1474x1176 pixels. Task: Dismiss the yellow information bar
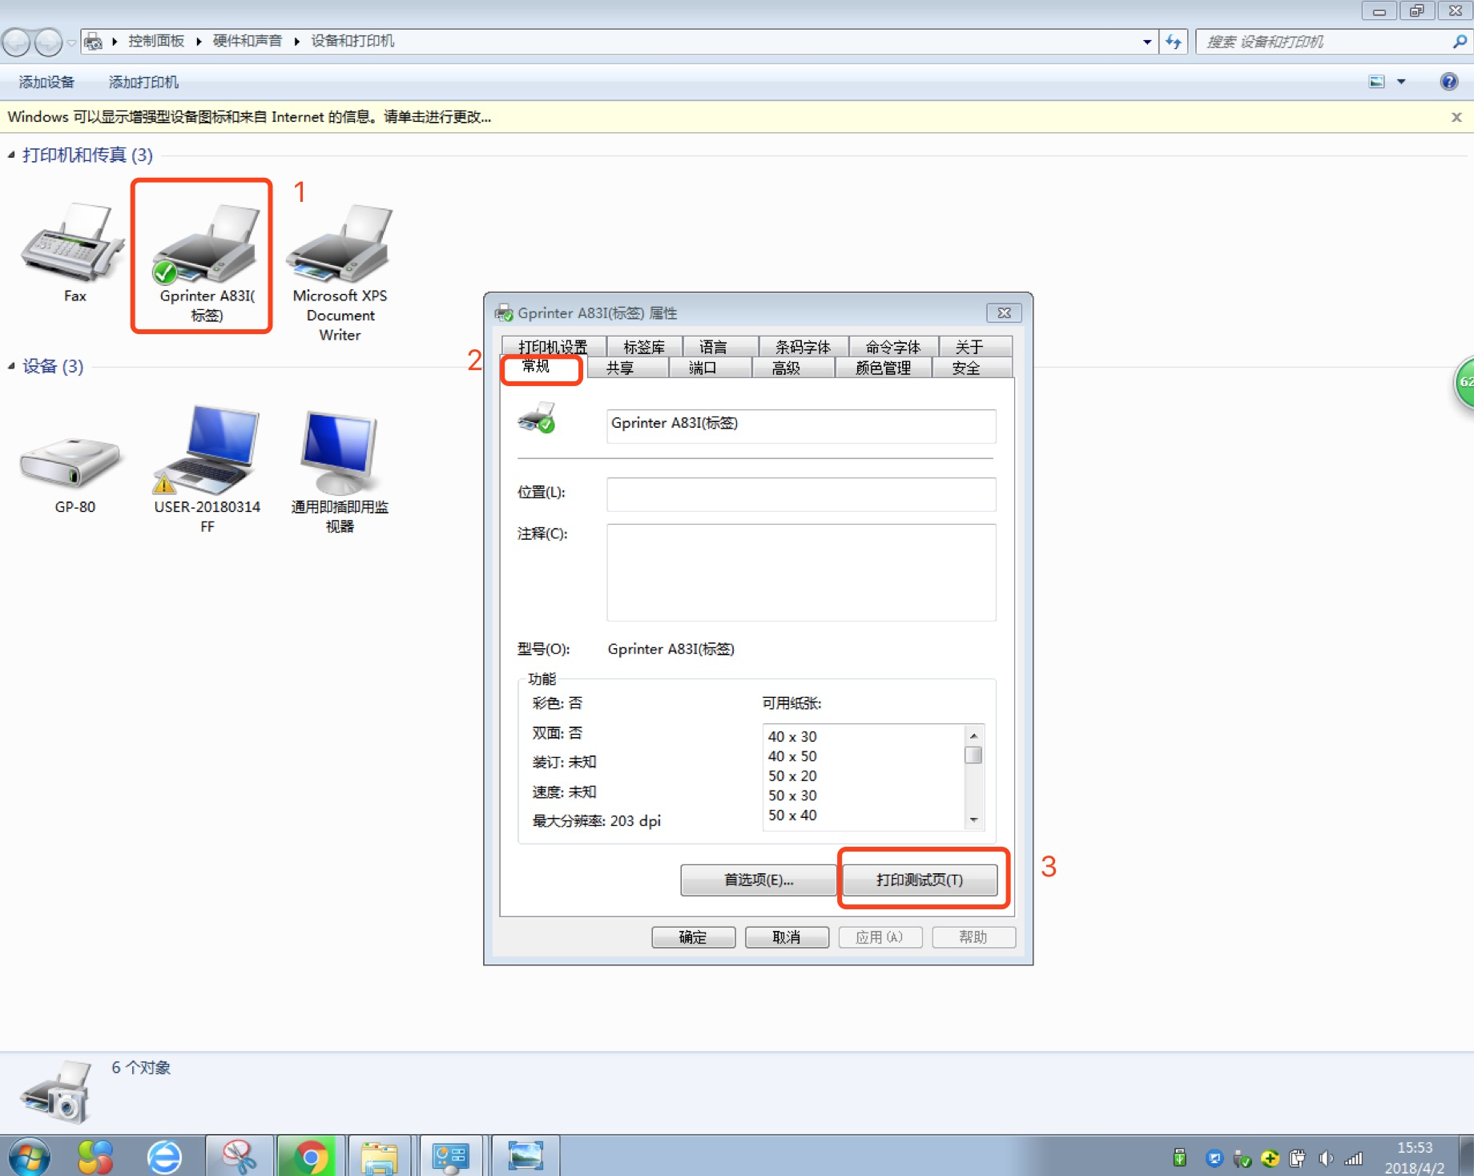pos(1456,117)
